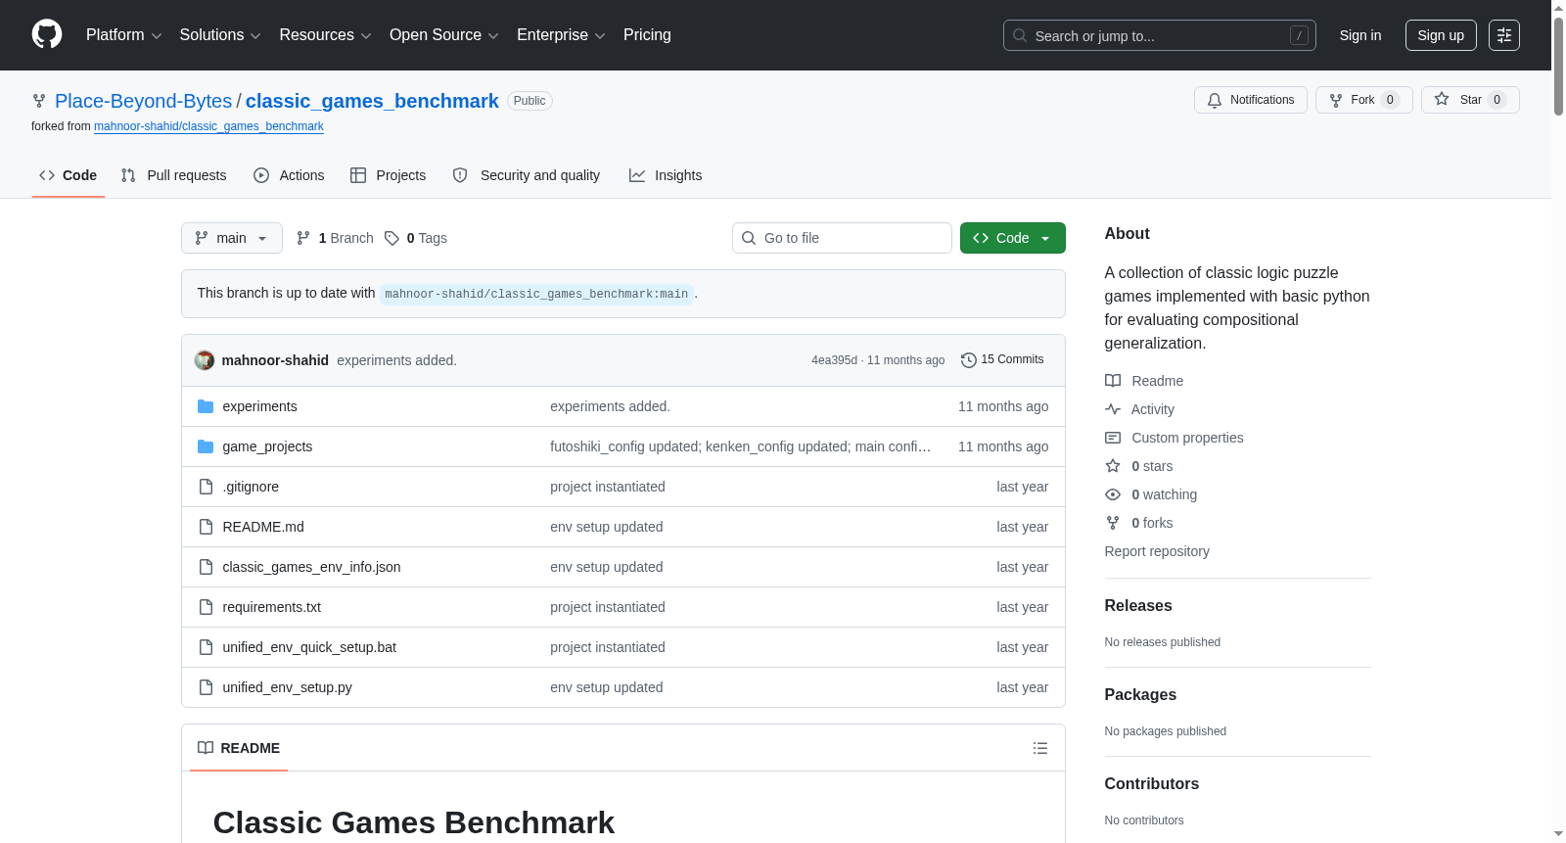1566x843 pixels.
Task: Click the commit history clock icon
Action: tap(969, 360)
